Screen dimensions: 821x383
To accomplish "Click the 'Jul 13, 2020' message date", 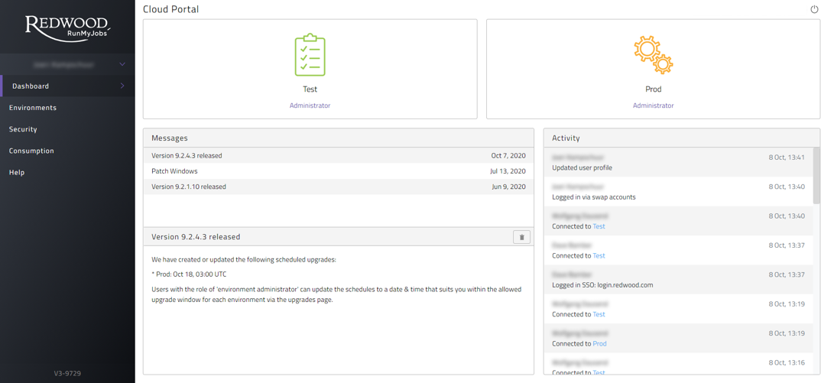I will pos(509,170).
